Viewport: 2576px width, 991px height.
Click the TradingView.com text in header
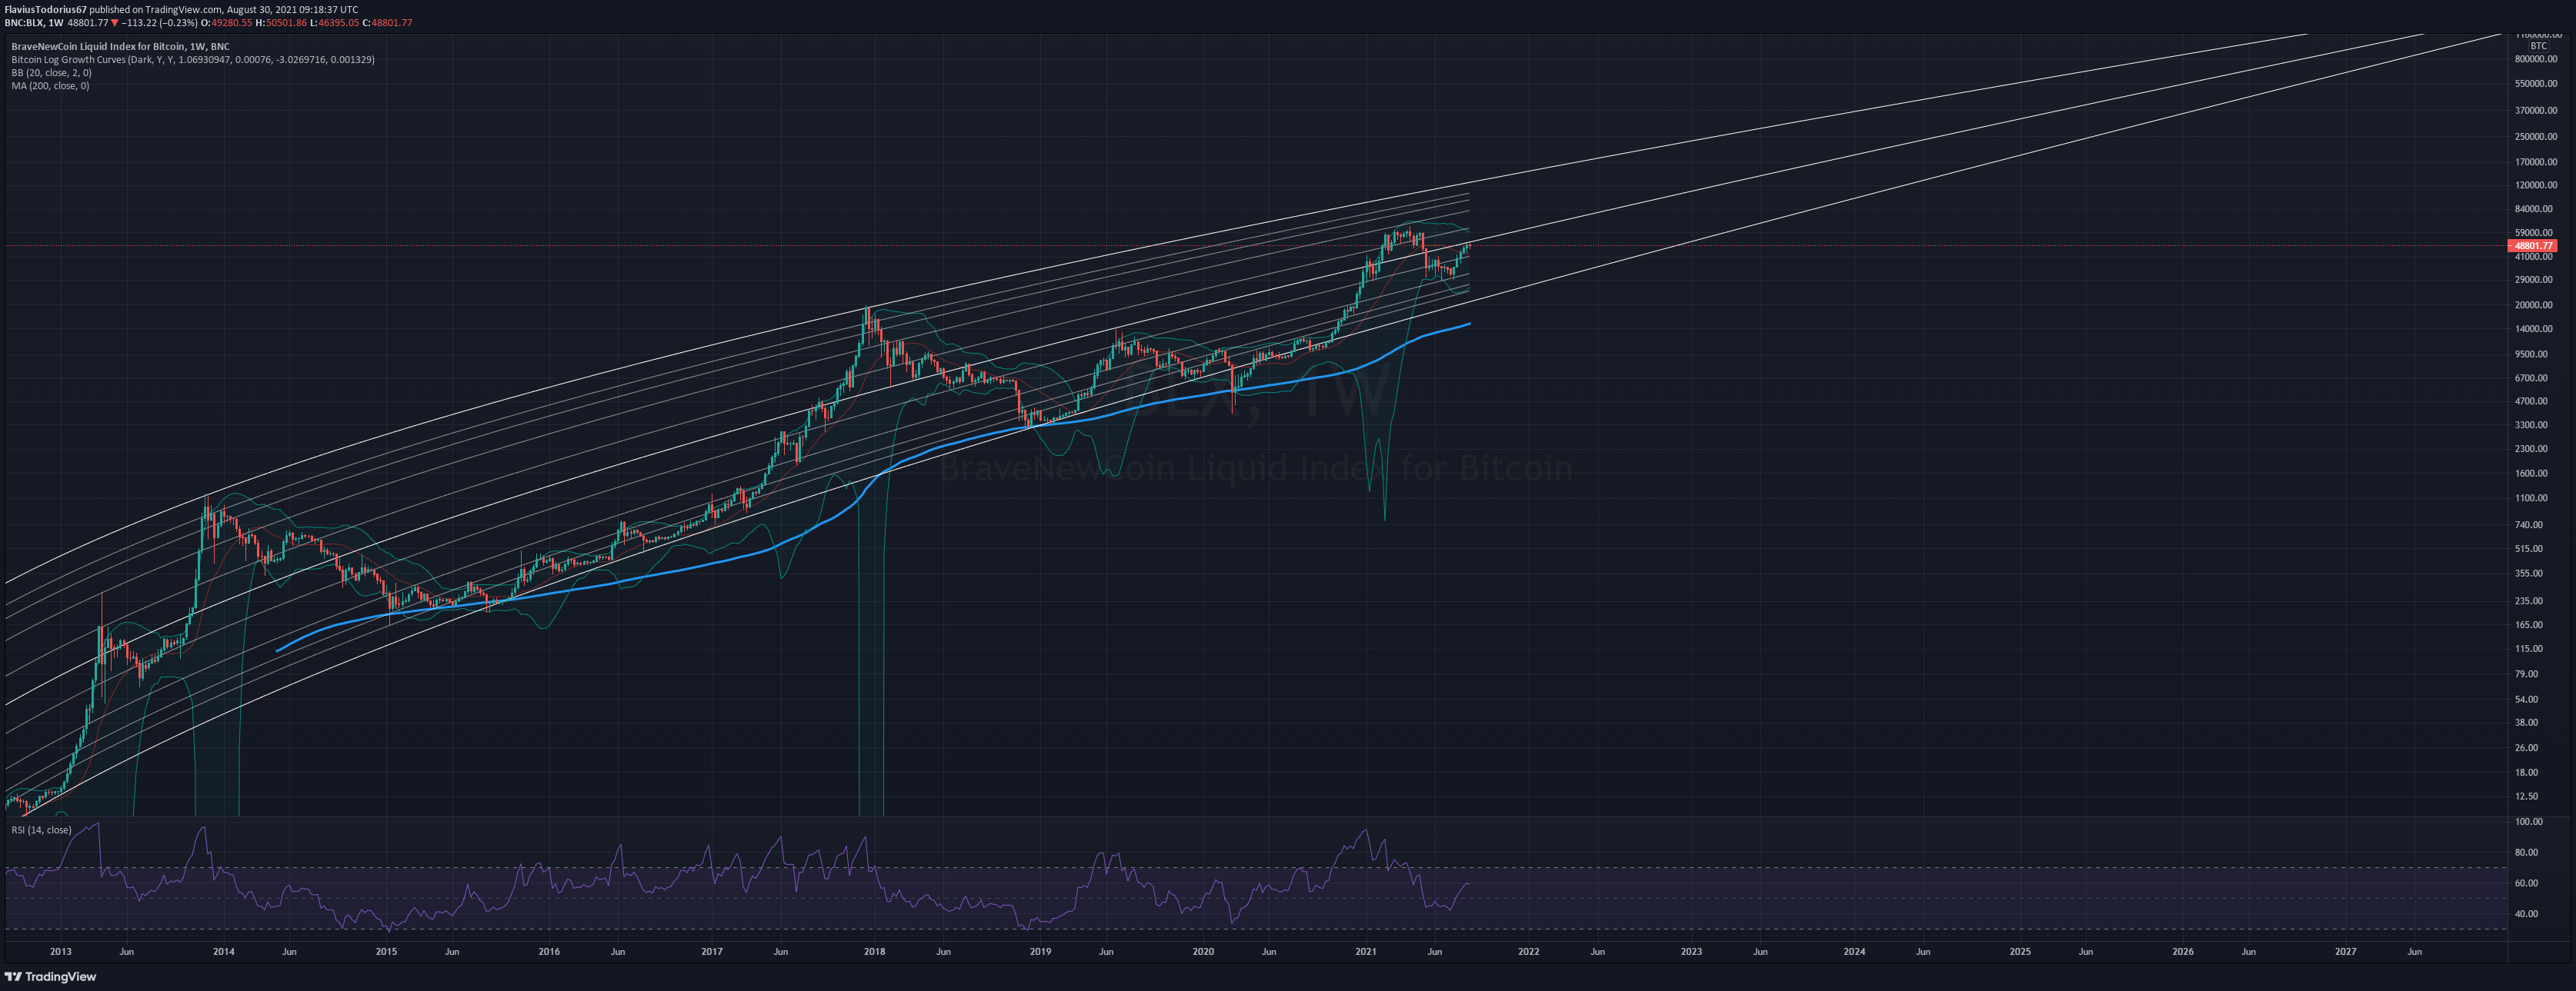pyautogui.click(x=183, y=9)
